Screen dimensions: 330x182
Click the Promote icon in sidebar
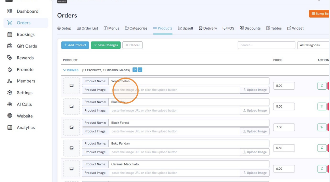click(x=10, y=69)
